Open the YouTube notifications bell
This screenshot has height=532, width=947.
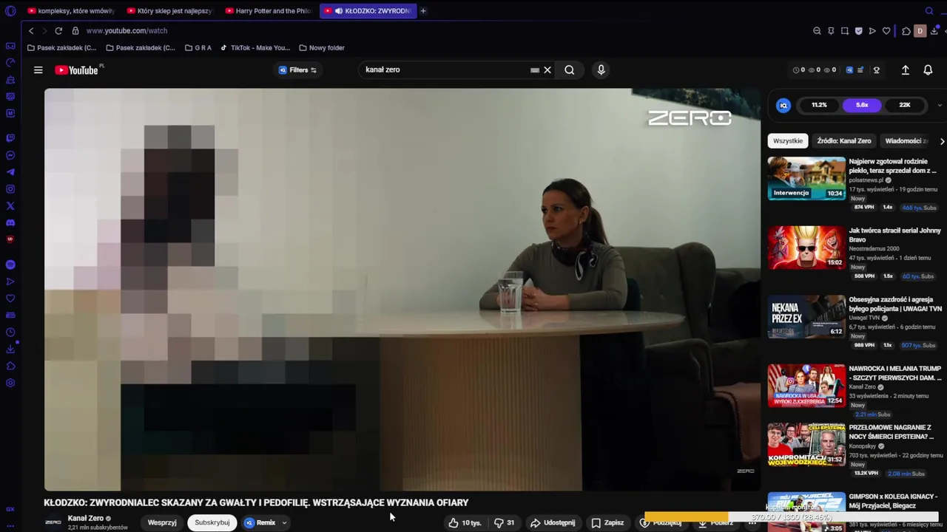[x=928, y=70]
